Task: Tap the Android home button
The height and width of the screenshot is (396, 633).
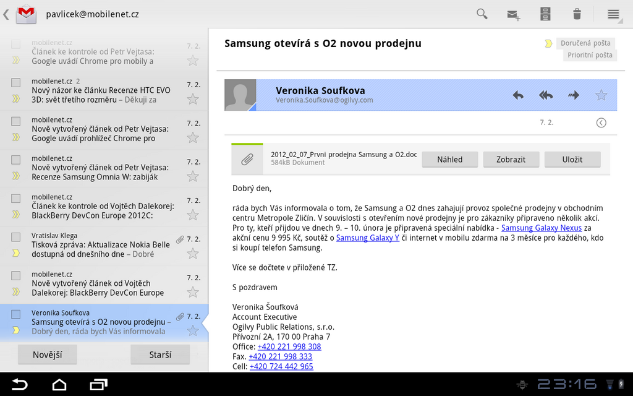Action: click(59, 384)
